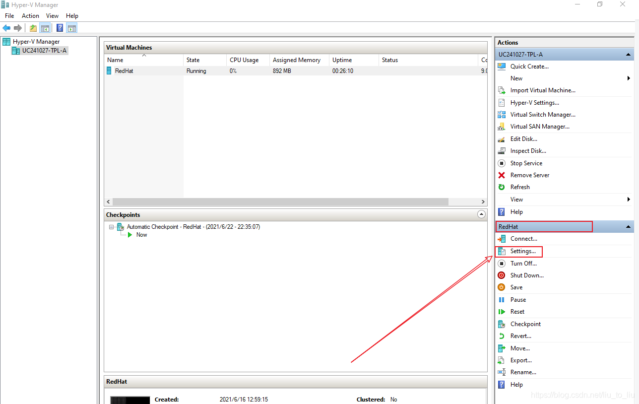Click the Move action icon

point(502,348)
